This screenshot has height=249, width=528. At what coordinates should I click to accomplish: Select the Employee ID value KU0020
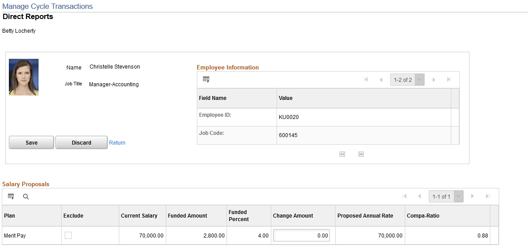tap(289, 117)
